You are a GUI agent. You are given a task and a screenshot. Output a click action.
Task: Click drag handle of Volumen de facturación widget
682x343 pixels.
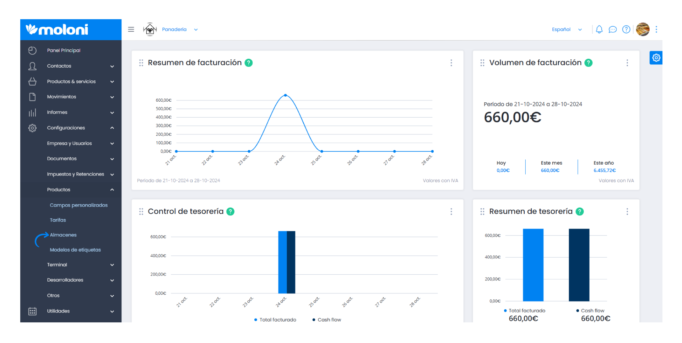pyautogui.click(x=482, y=63)
